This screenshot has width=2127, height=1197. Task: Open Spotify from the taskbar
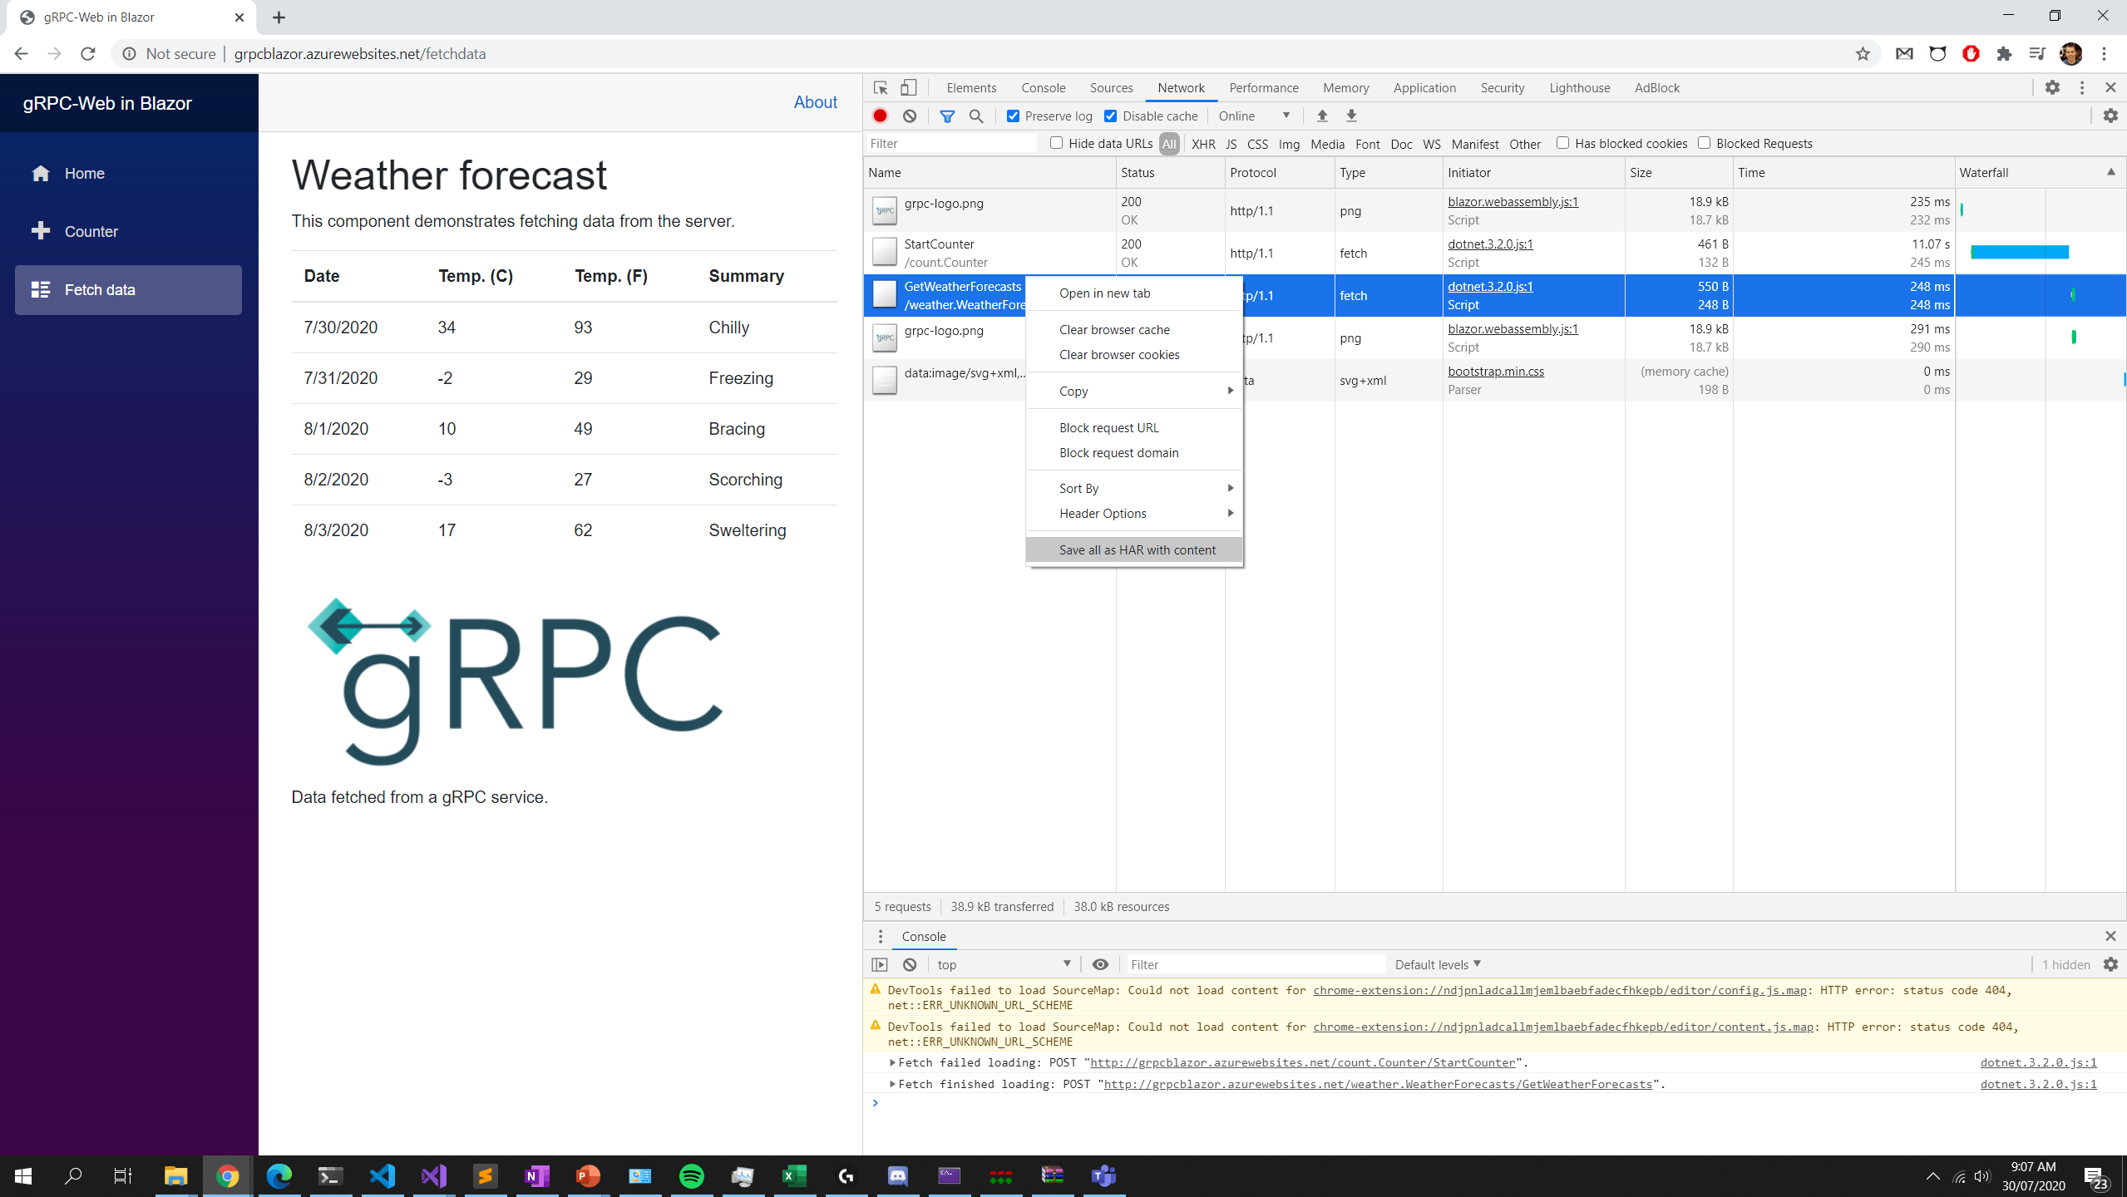click(x=692, y=1175)
